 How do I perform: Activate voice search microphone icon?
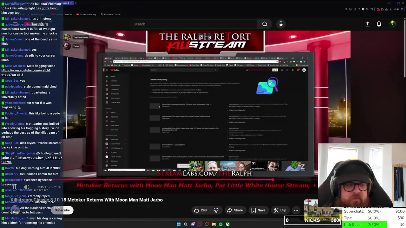click(281, 24)
